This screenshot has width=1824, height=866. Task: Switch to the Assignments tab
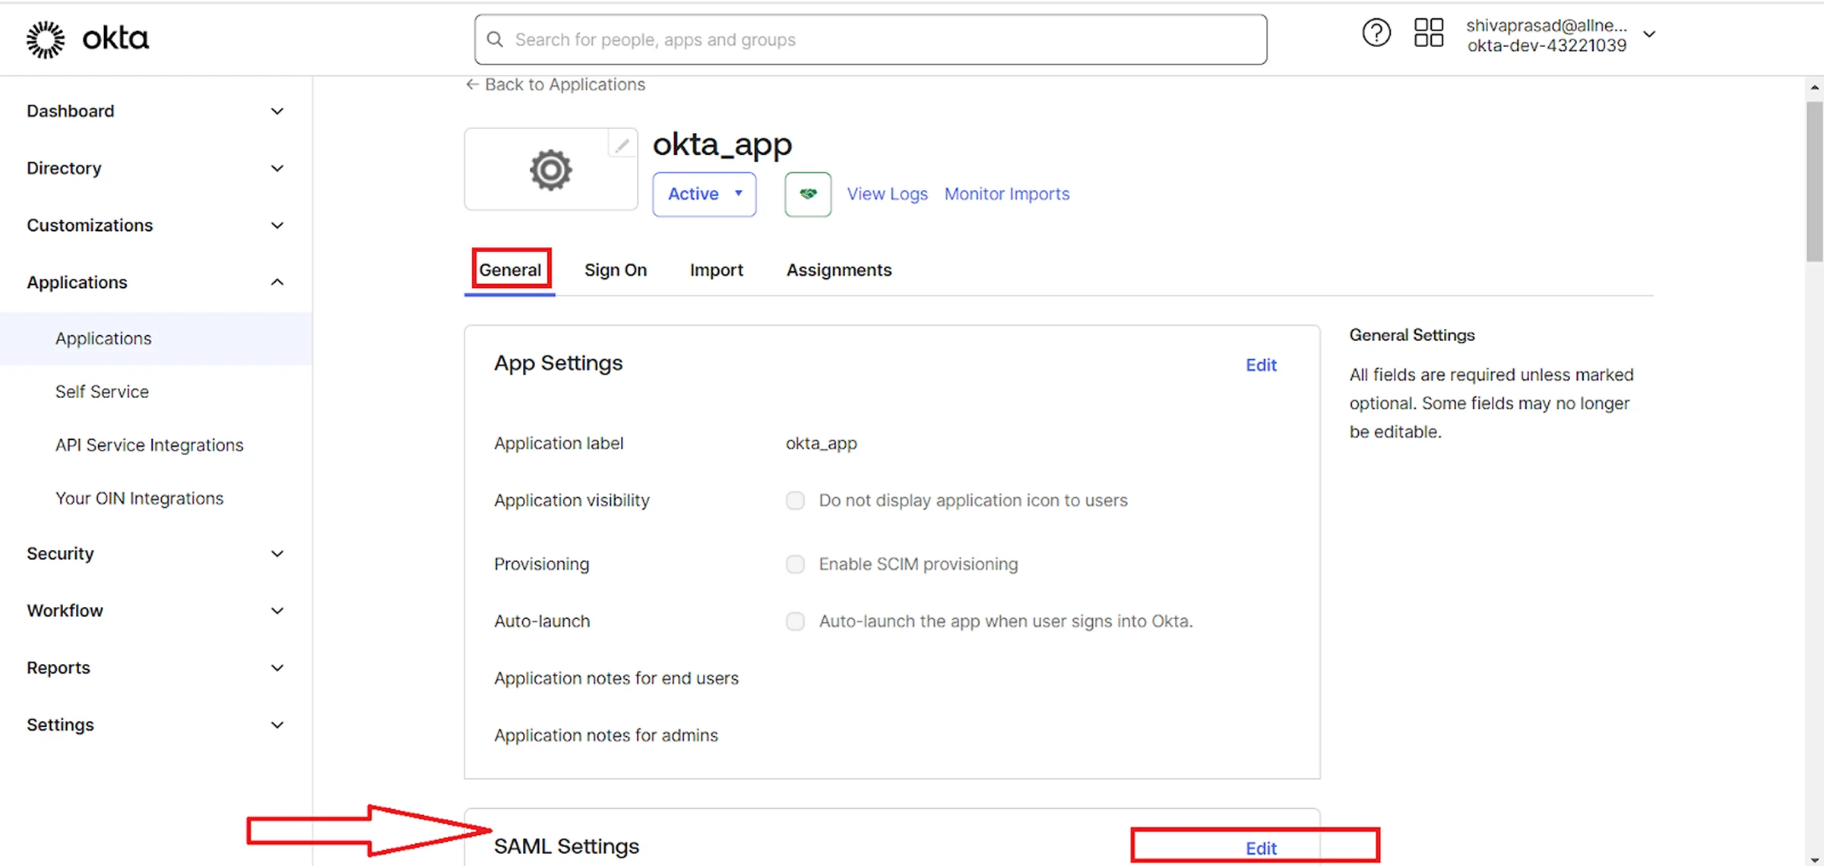(x=839, y=270)
